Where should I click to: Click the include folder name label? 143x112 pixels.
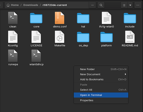click(x=130, y=27)
